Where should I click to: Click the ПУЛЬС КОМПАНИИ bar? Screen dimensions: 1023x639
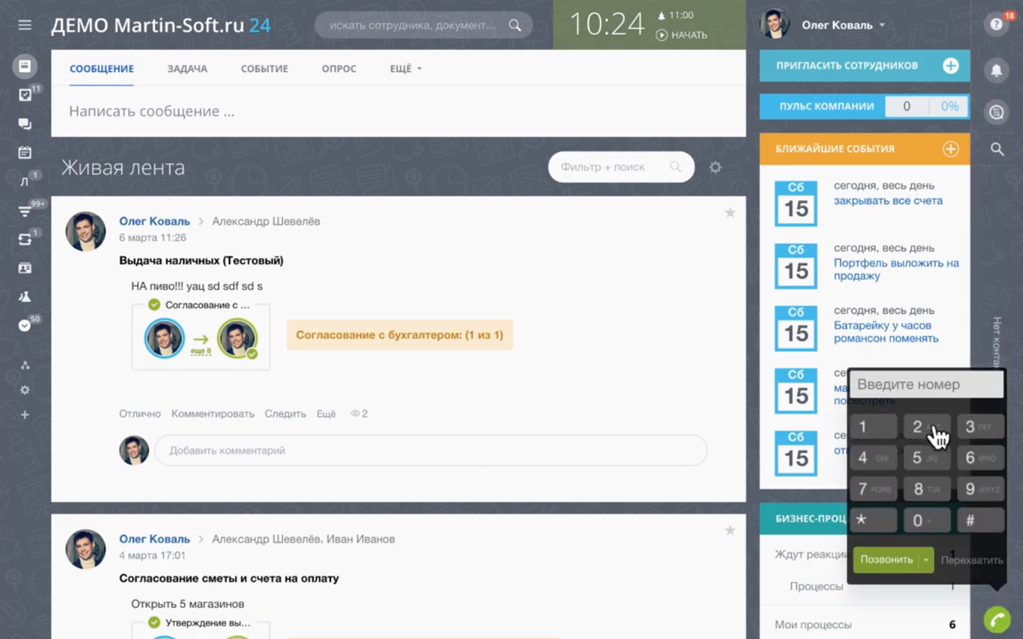coord(865,106)
